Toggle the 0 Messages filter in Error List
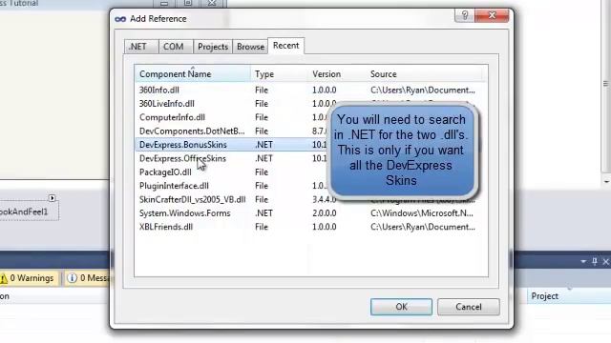This screenshot has width=611, height=343. pyautogui.click(x=88, y=278)
